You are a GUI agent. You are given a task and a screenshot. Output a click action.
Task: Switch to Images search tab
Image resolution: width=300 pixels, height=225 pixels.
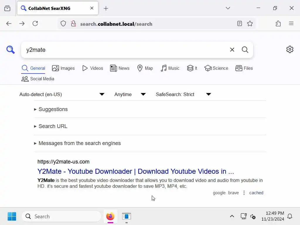pyautogui.click(x=63, y=68)
